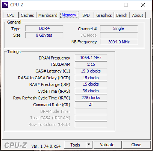Image resolution: width=153 pixels, height=151 pixels.
Task: Click the memory Type DDR4 field
Action: click(44, 28)
